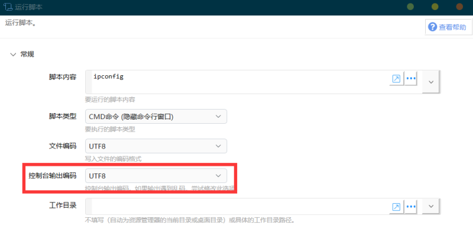
Task: Open the 查看帮助 help button
Action: [x=448, y=27]
